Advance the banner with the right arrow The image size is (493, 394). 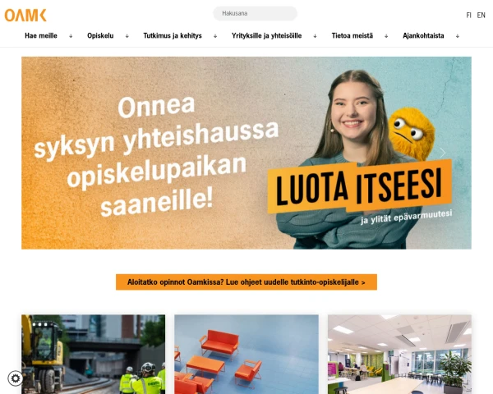(443, 153)
